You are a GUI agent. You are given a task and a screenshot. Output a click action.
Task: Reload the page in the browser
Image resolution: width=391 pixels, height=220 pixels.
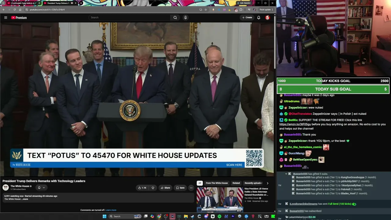[14, 9]
